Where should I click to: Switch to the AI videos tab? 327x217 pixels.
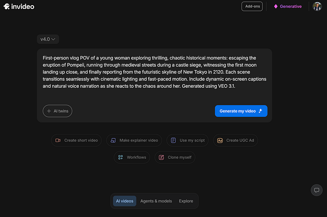124,201
